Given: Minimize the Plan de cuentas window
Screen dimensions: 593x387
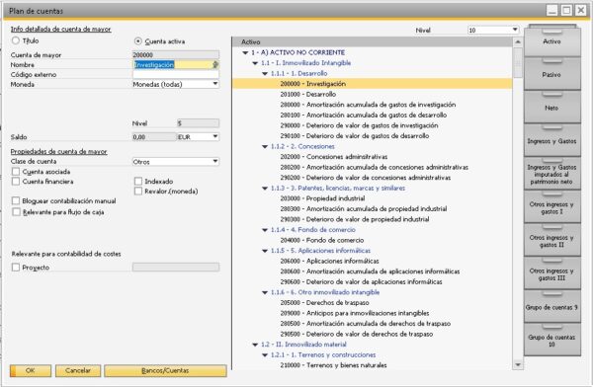Looking at the screenshot, I should click(552, 10).
